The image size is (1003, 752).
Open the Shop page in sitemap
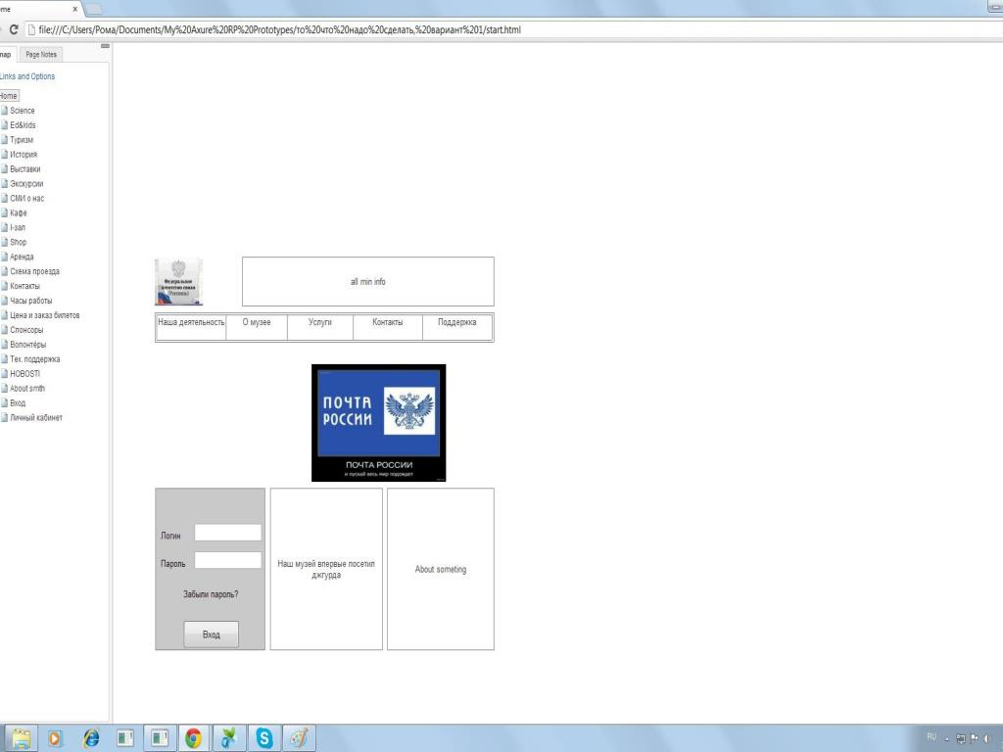(x=19, y=243)
